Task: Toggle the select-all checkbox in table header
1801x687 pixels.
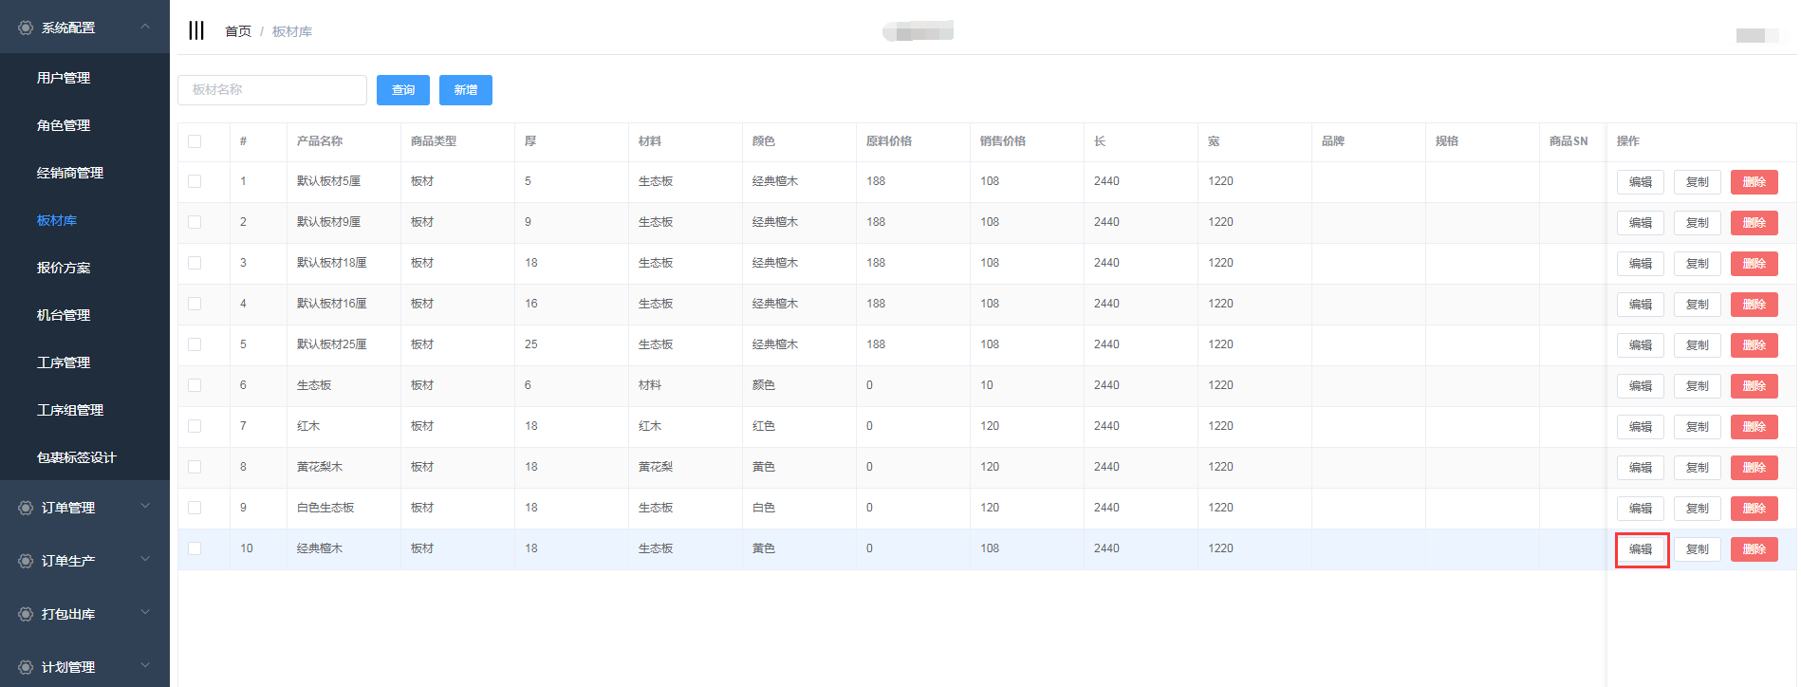Action: [x=195, y=141]
